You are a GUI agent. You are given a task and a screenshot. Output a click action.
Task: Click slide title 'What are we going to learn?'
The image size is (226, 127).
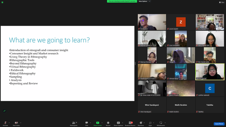(49, 40)
